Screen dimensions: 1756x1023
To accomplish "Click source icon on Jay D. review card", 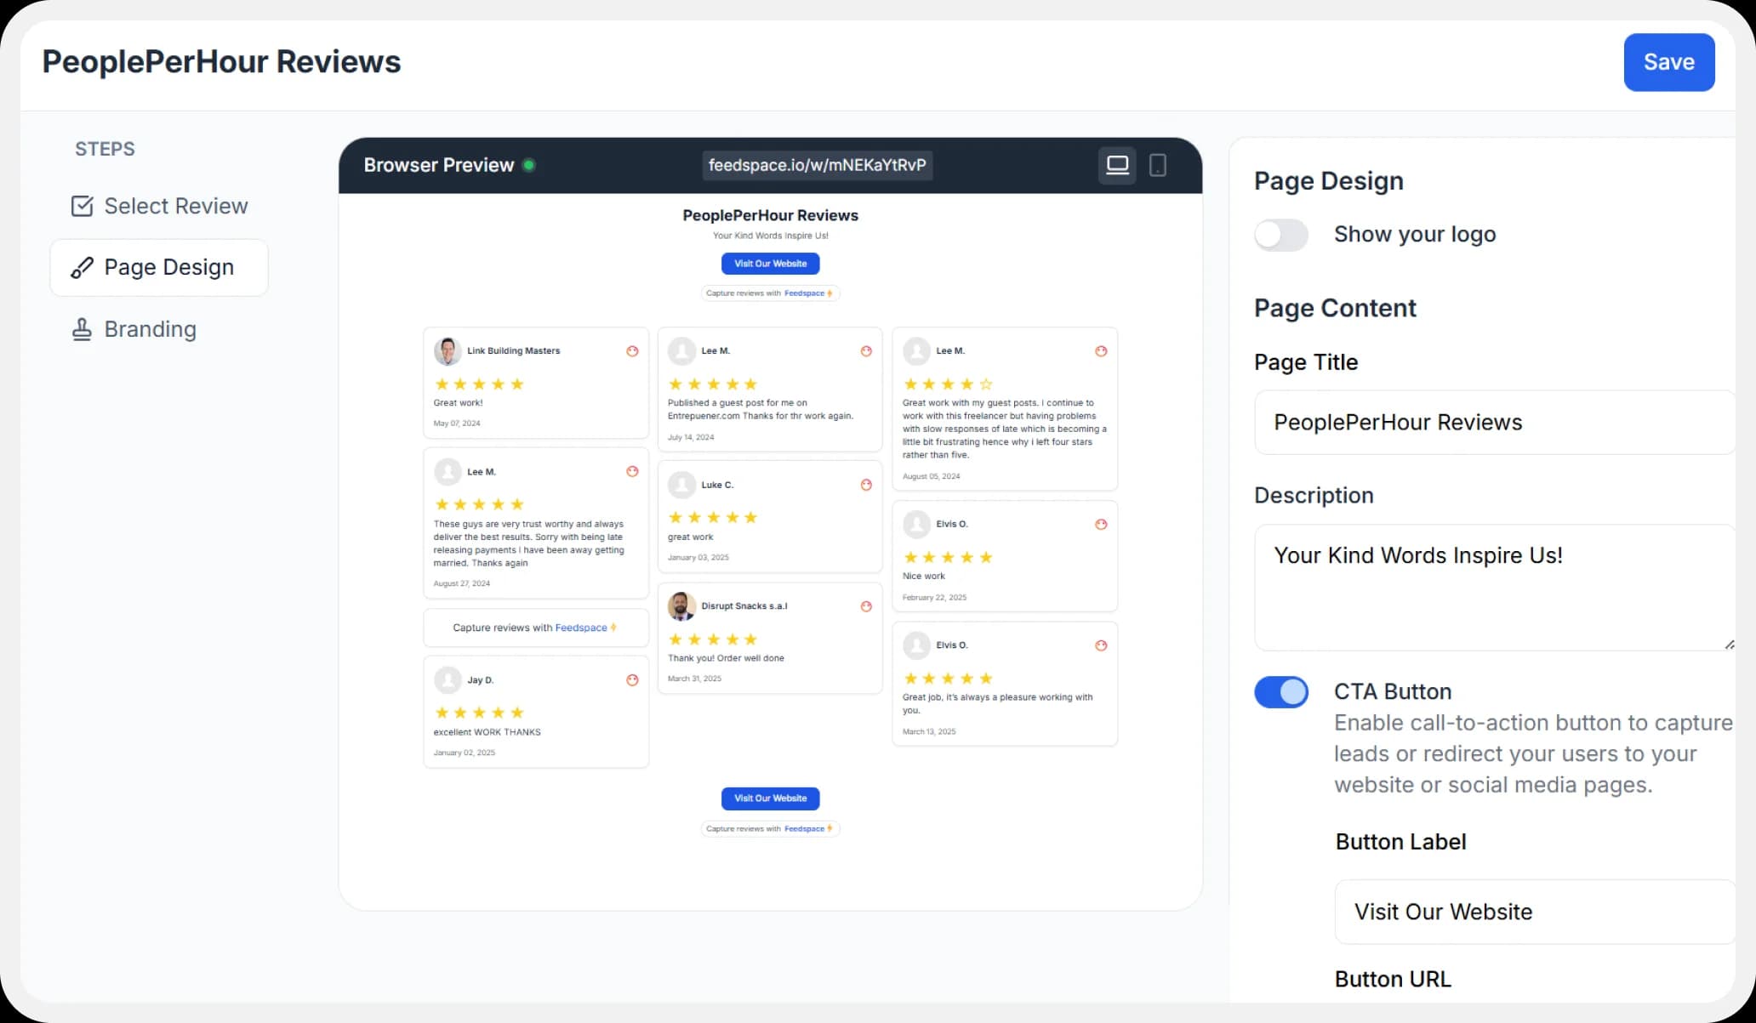I will [632, 680].
